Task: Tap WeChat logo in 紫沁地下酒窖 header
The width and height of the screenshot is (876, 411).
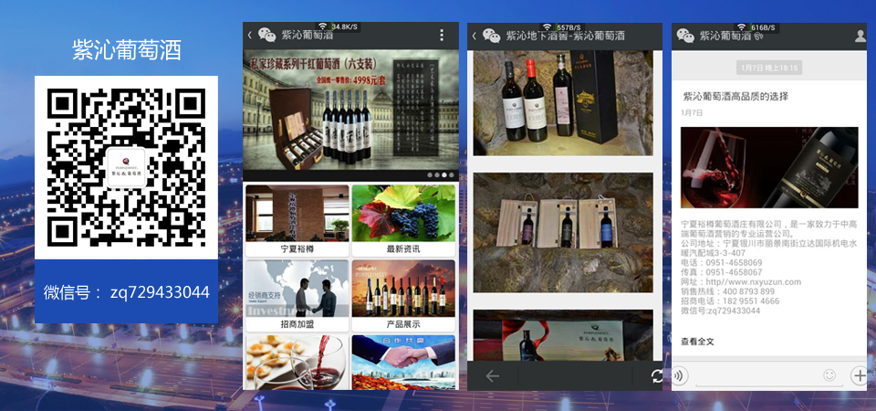Action: 491,36
